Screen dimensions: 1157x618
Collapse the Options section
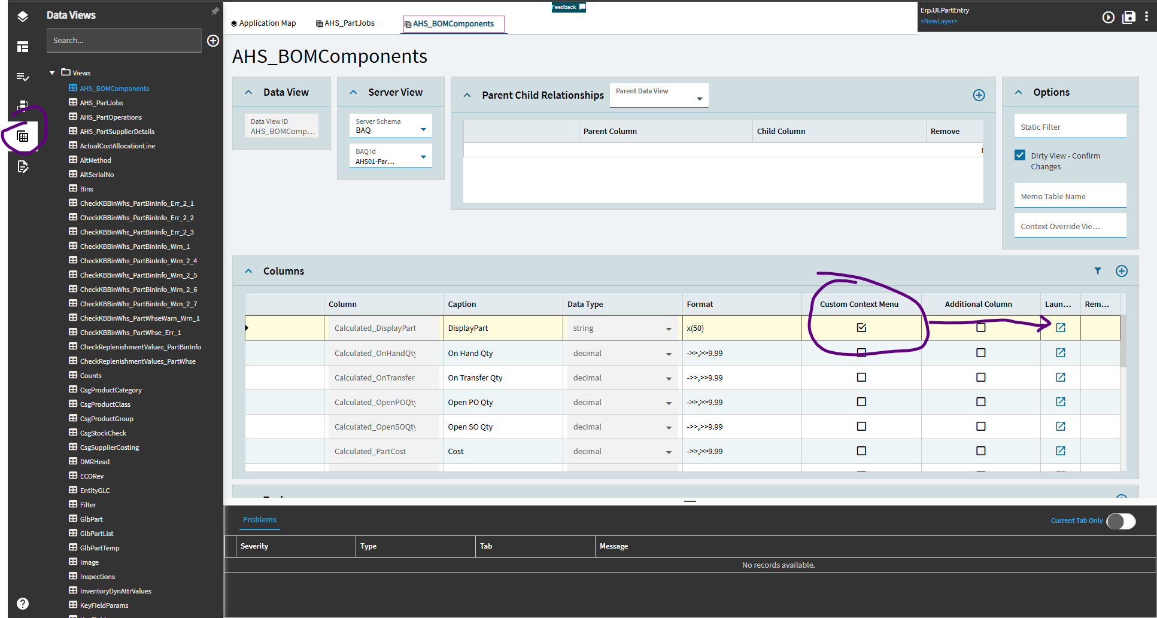[x=1019, y=92]
